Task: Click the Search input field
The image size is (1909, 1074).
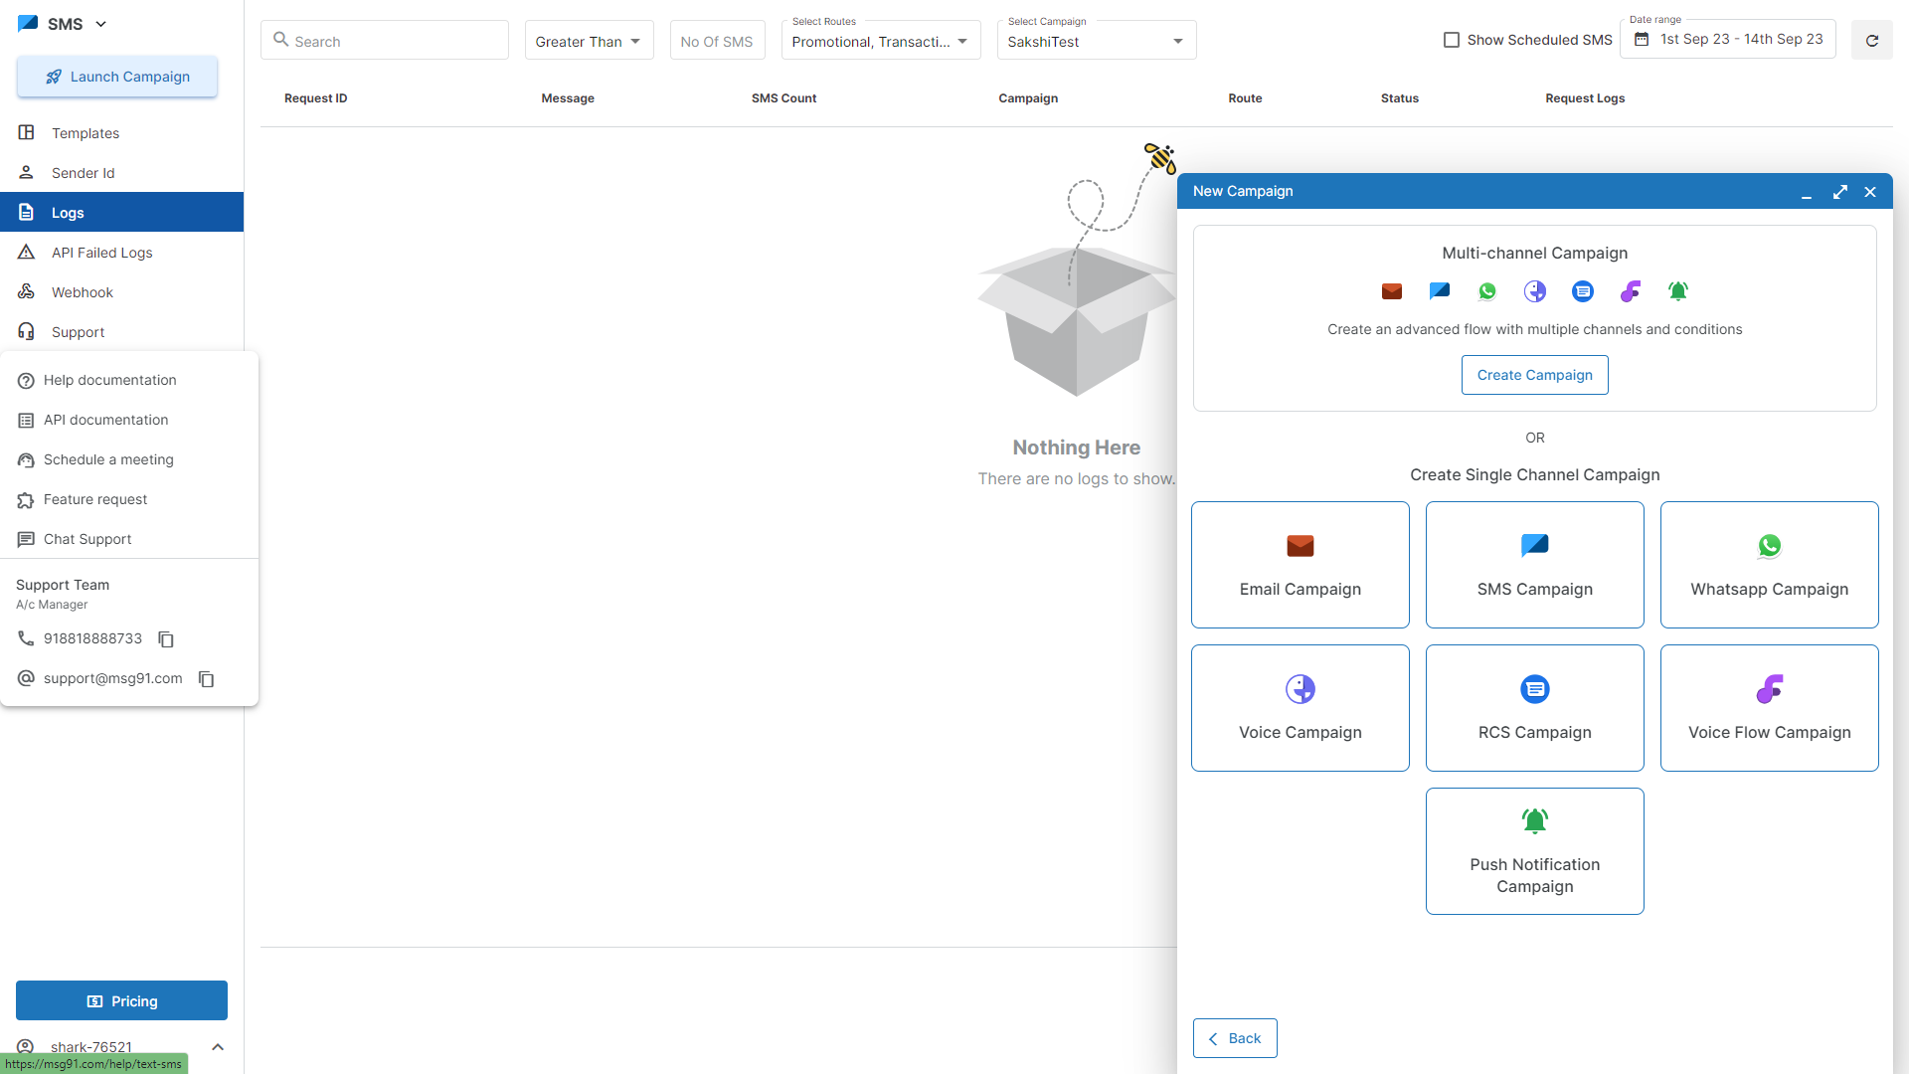Action: click(398, 41)
